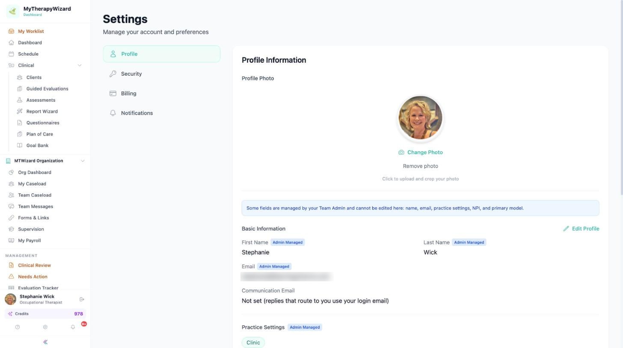Click the Guided Evaluations icon
This screenshot has width=623, height=348.
(20, 89)
